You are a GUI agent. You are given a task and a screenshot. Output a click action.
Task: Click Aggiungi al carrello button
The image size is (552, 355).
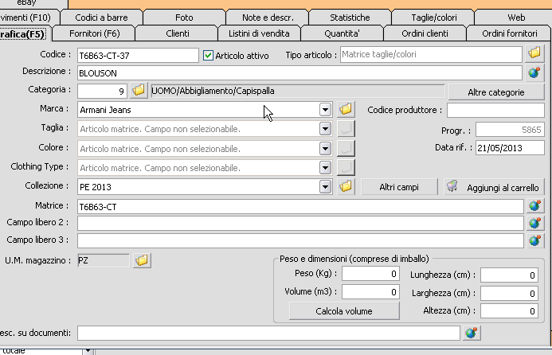493,187
